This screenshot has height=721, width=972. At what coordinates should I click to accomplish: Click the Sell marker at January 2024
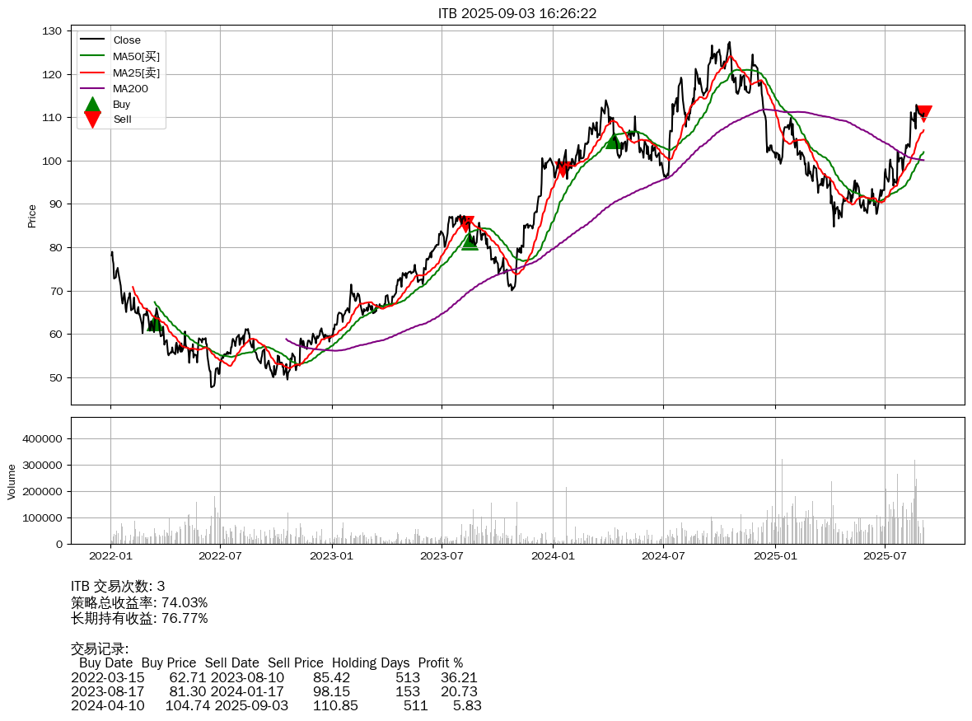563,169
